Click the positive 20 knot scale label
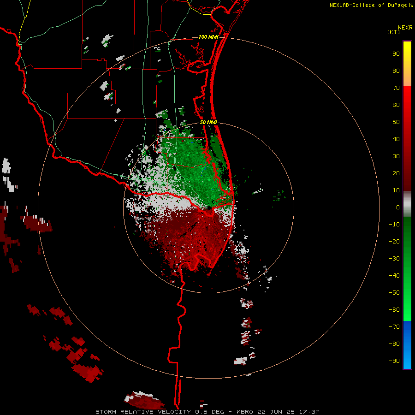 pos(396,173)
